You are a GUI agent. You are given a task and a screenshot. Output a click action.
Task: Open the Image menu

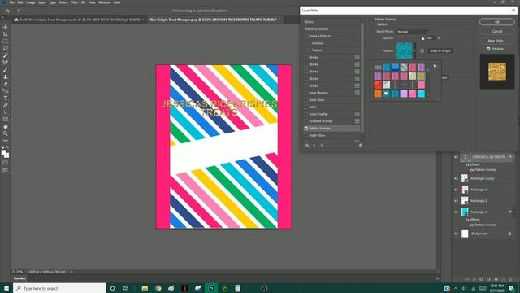31,2
